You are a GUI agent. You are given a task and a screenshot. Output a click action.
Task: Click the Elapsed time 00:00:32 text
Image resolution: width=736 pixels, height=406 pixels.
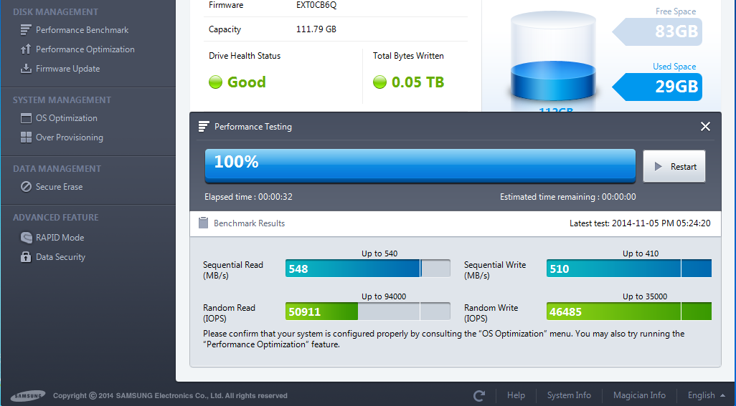[x=248, y=197]
